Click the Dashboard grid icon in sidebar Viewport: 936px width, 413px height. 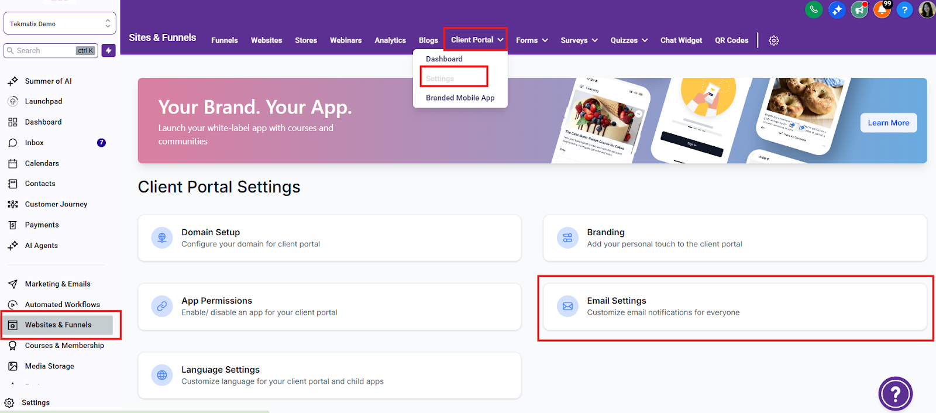click(x=13, y=122)
